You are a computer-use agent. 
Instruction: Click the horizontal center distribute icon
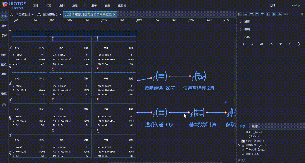pyautogui.click(x=274, y=14)
